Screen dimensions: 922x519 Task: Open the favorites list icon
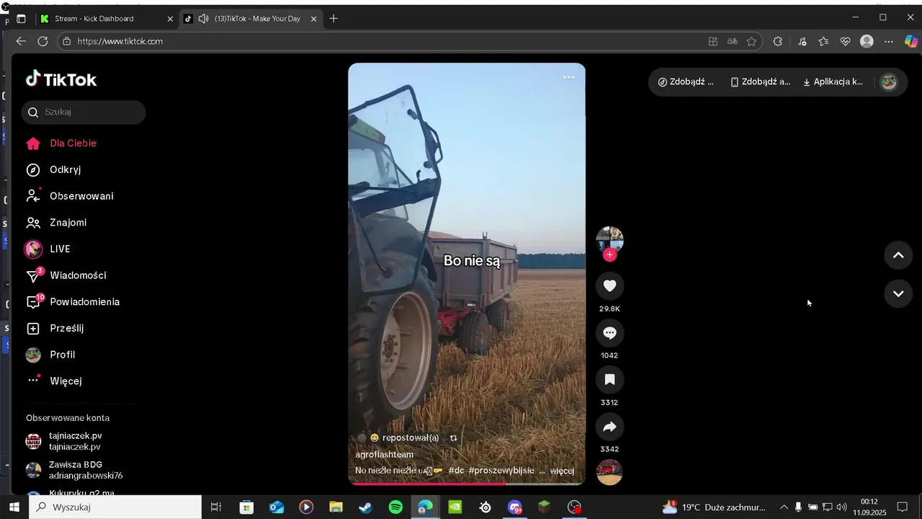pyautogui.click(x=823, y=42)
